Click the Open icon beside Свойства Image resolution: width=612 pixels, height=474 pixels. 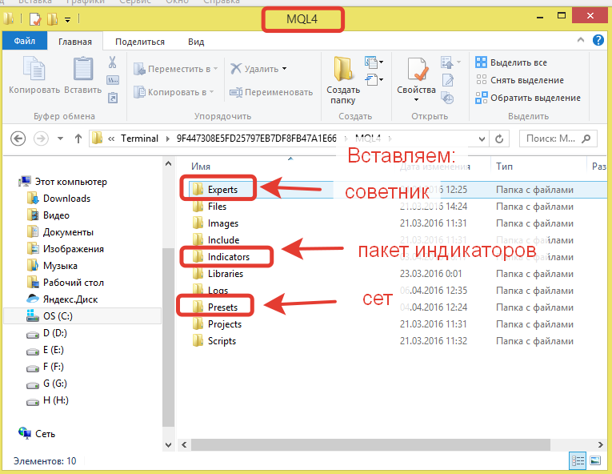(x=447, y=62)
